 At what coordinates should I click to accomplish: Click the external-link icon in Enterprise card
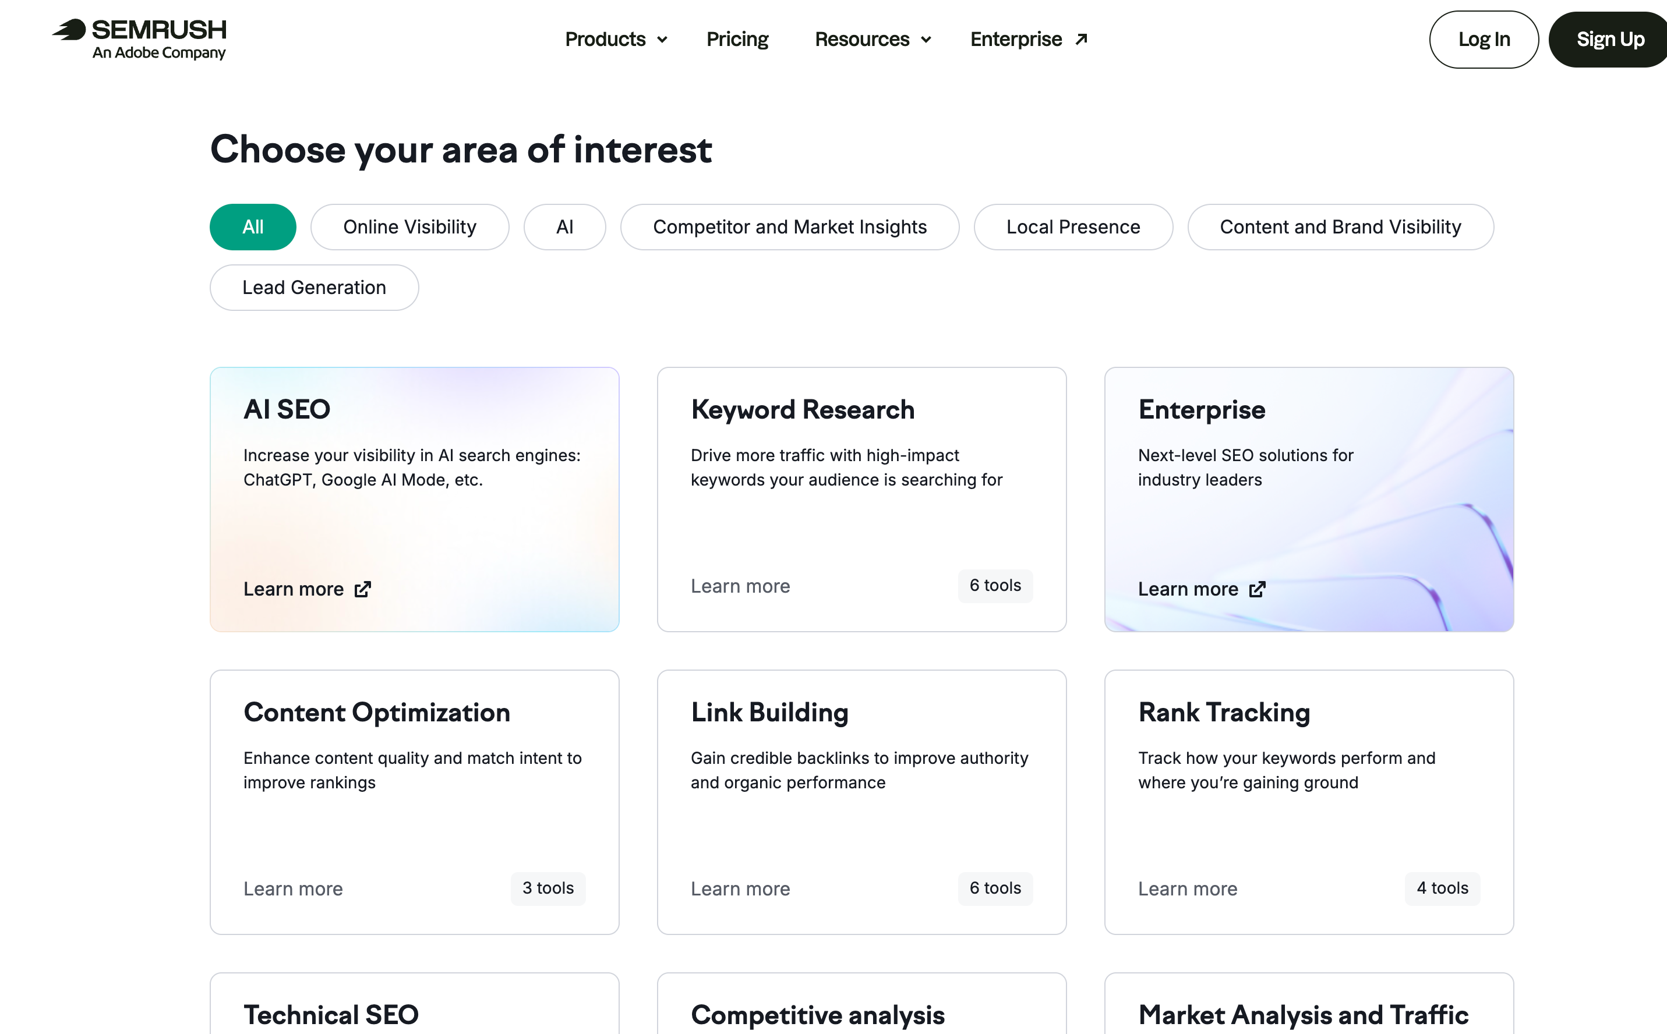pos(1258,590)
